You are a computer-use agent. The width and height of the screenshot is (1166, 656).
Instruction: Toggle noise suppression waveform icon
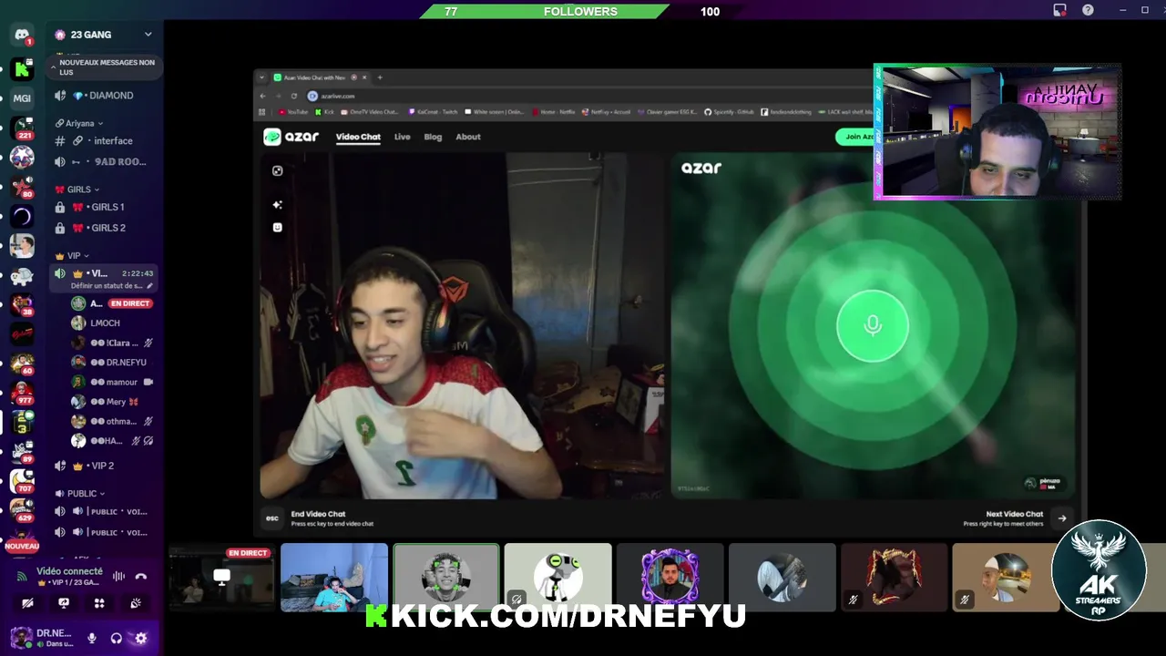coord(118,576)
